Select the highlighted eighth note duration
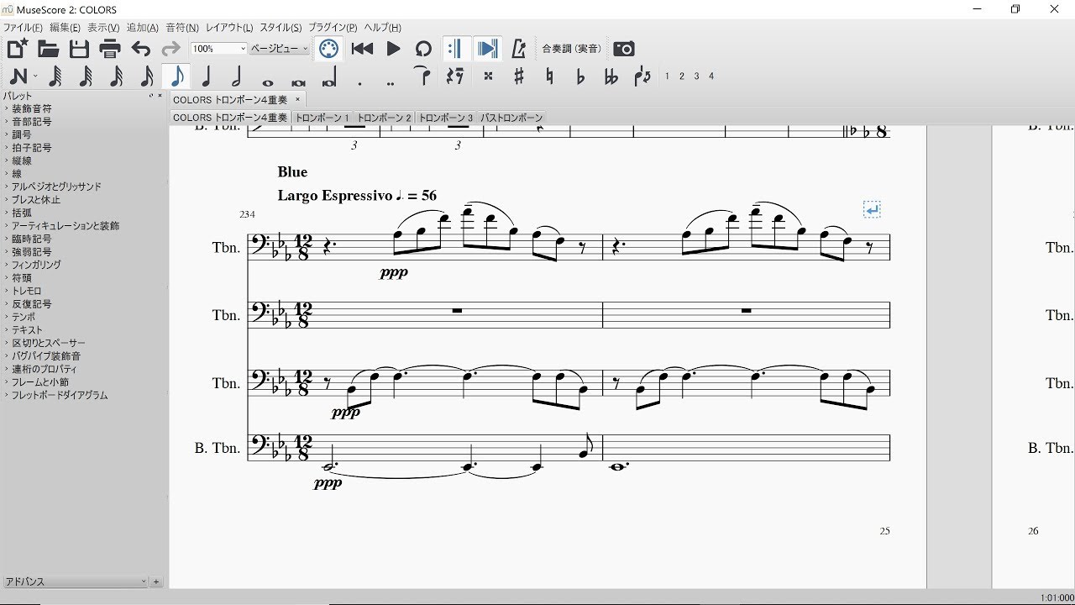Image resolution: width=1075 pixels, height=605 pixels. 176,76
